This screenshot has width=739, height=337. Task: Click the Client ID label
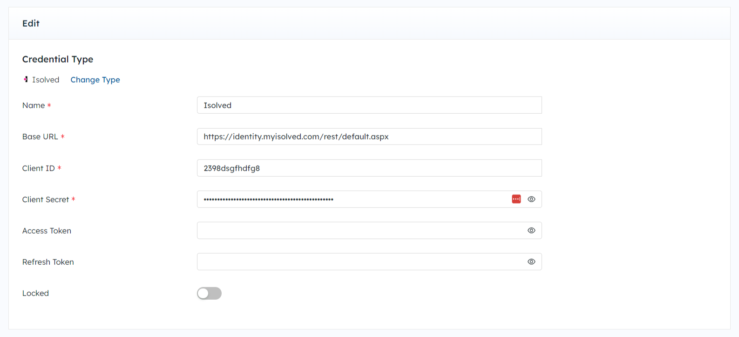pyautogui.click(x=39, y=168)
